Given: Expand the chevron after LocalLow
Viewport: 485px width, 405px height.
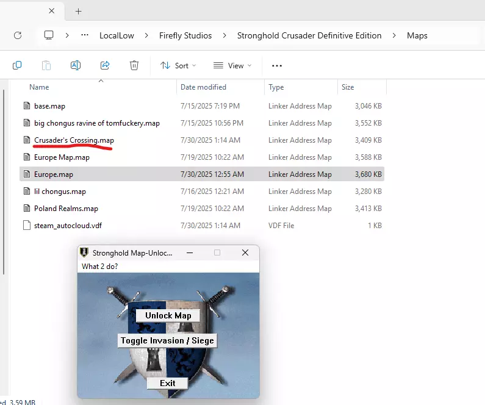Looking at the screenshot, I should [x=146, y=35].
